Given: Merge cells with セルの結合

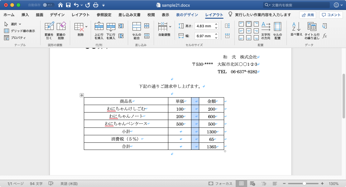Looking at the screenshot, I should click(137, 31).
